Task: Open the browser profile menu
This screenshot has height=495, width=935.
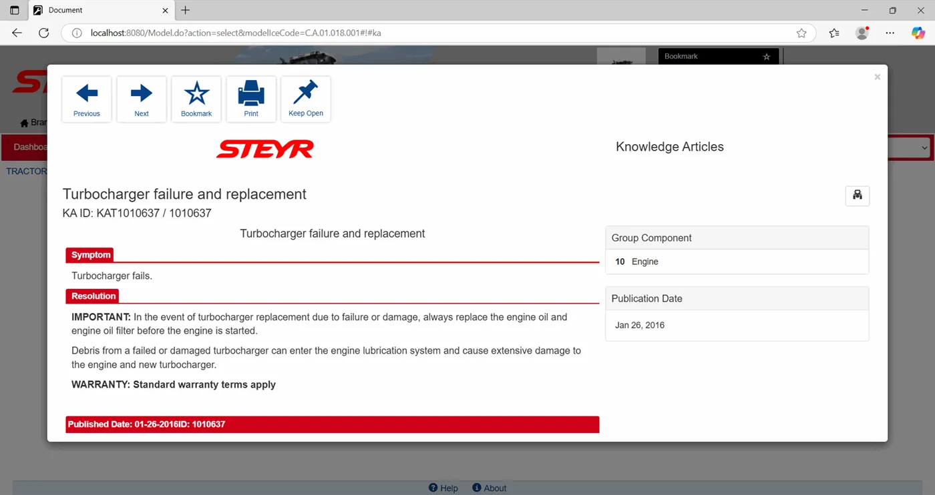Action: point(862,33)
